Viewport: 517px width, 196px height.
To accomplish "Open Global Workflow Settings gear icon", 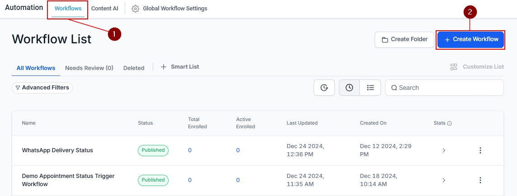I will tap(135, 9).
